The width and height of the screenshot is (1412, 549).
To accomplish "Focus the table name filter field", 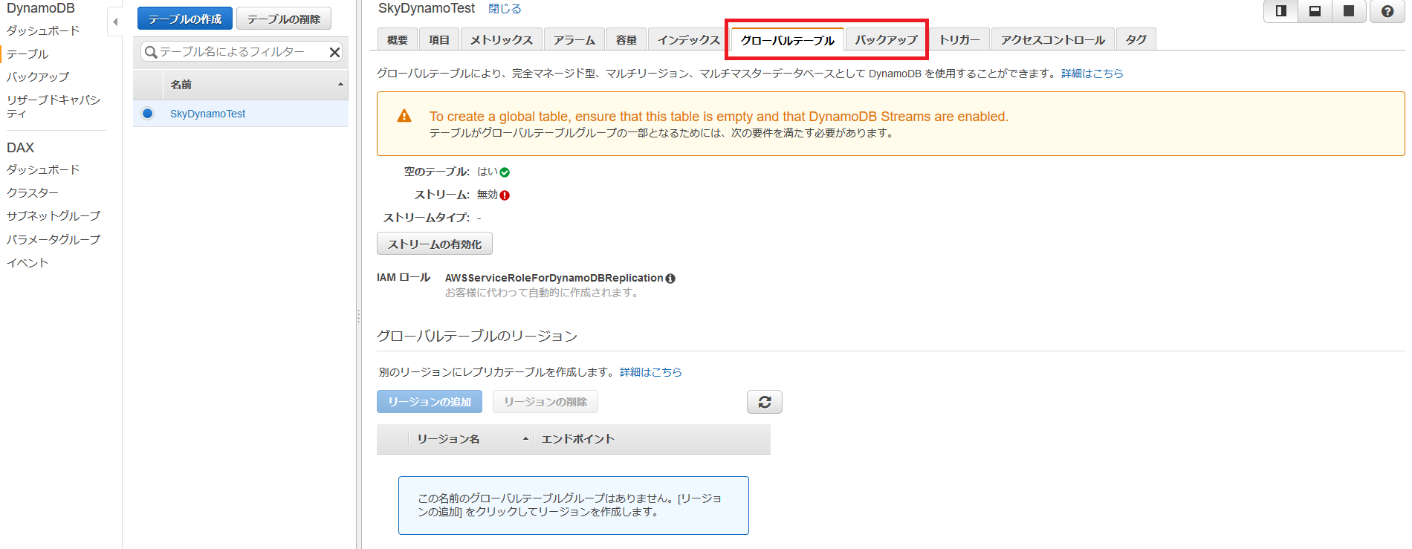I will 242,52.
